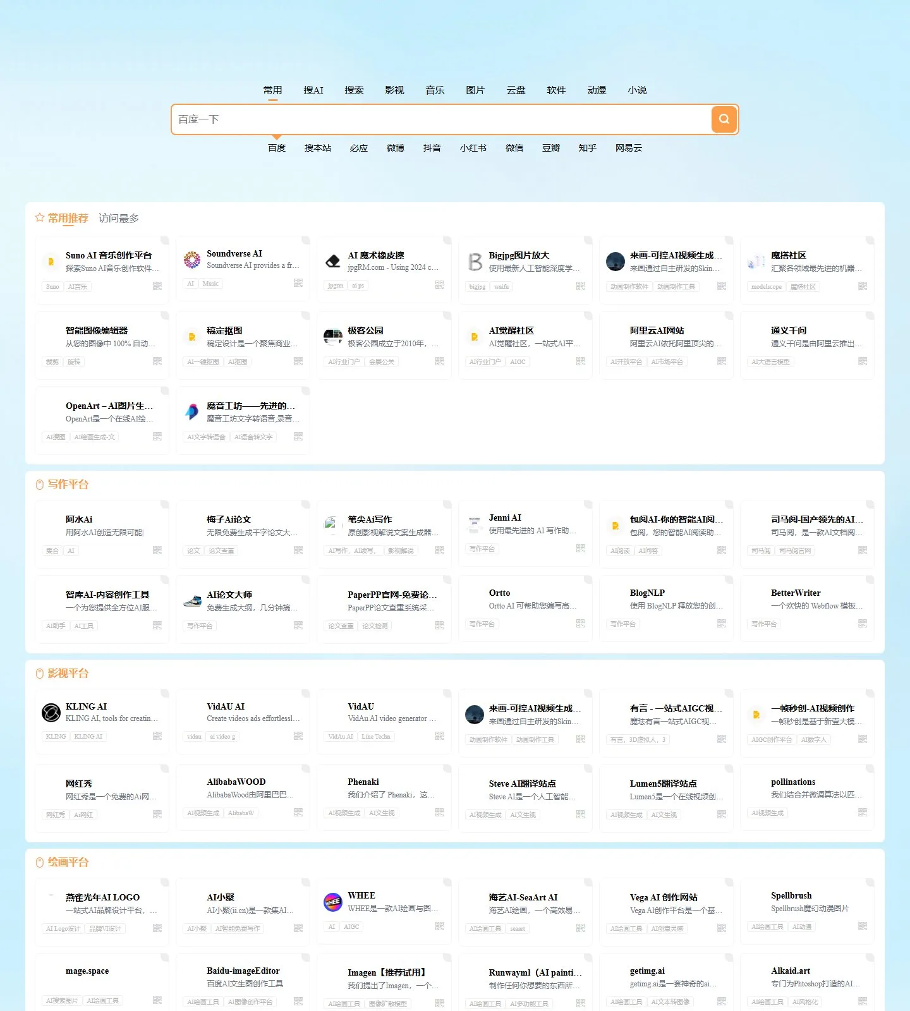Open the 海艺AI-SeaArt AI link
The height and width of the screenshot is (1011, 910).
click(523, 897)
